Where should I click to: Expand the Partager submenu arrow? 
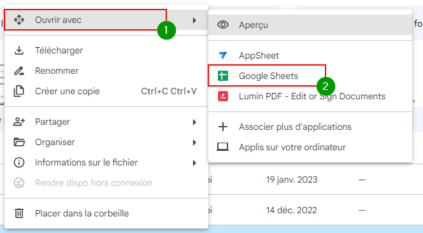(194, 122)
